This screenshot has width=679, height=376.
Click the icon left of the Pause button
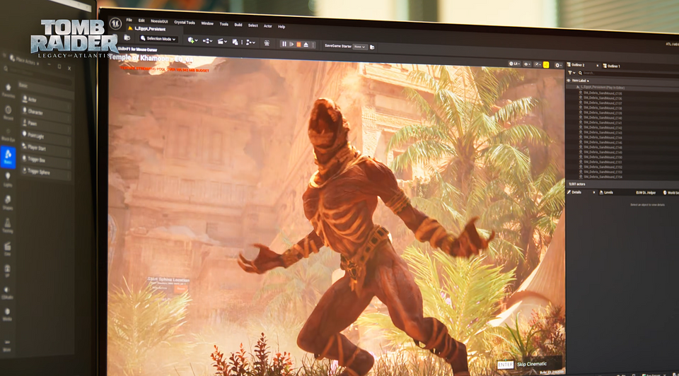267,43
